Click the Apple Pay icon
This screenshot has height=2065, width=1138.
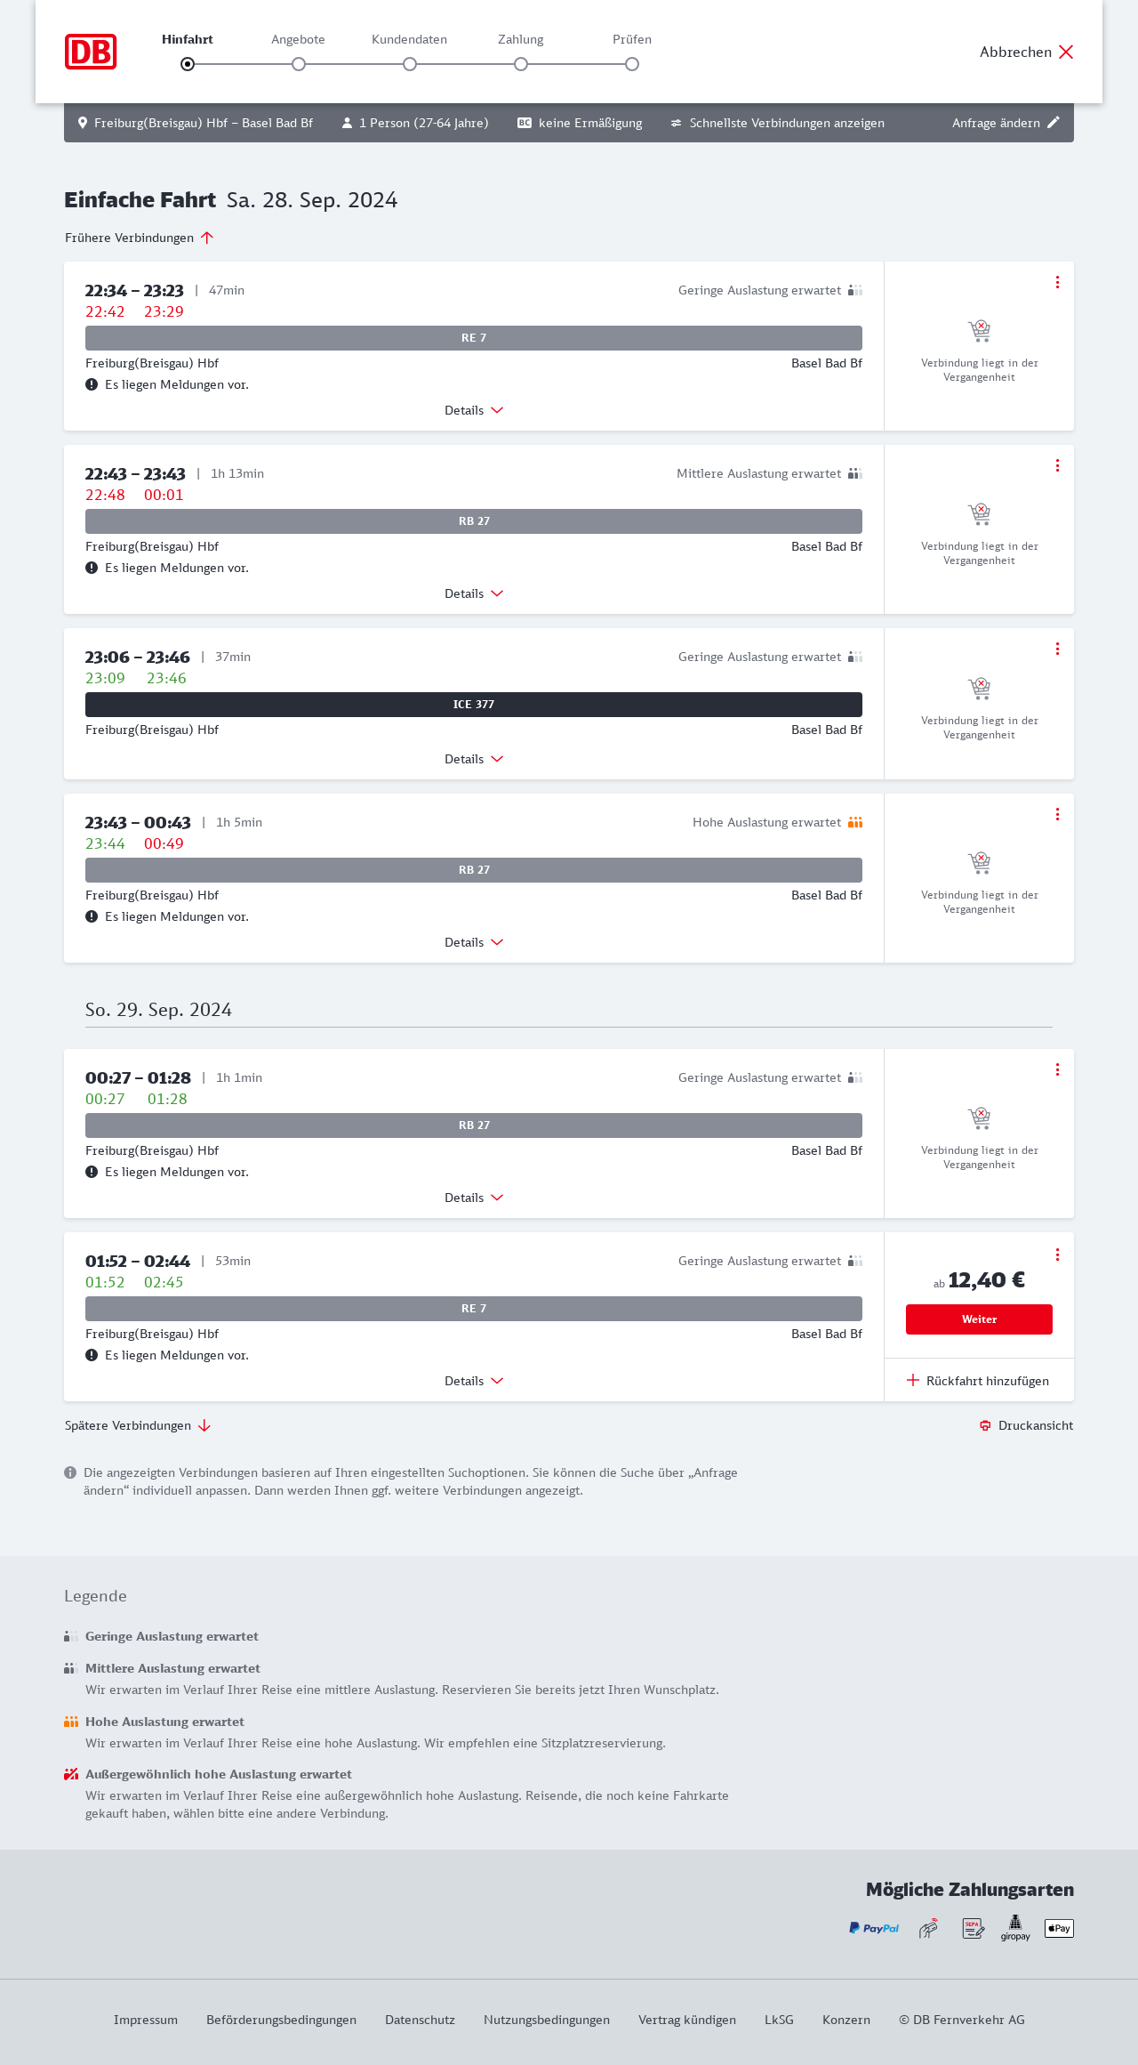1059,1928
